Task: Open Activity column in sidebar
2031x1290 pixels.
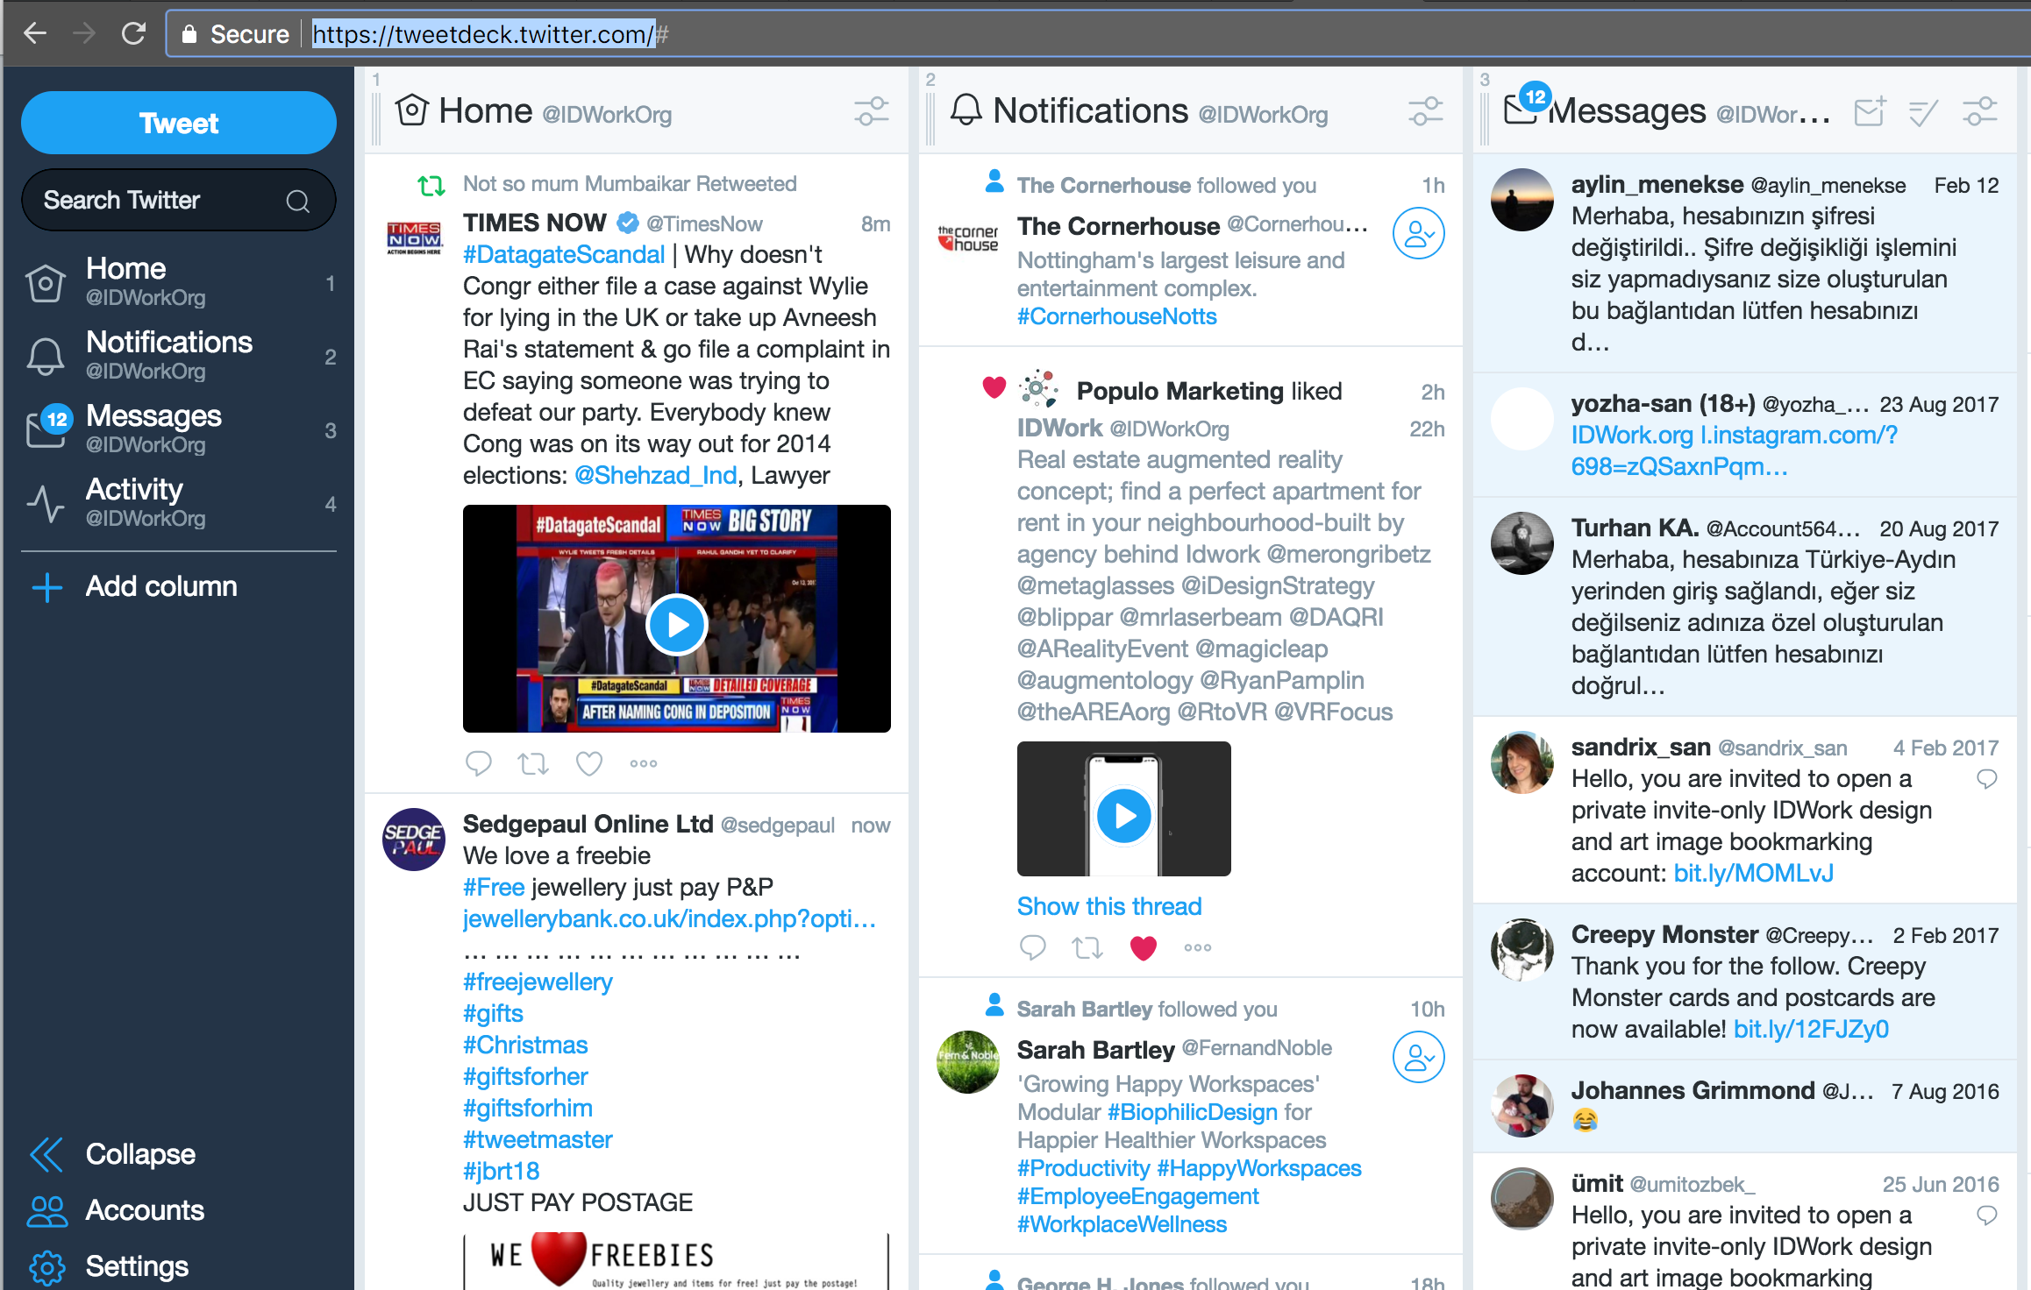Action: pyautogui.click(x=179, y=503)
